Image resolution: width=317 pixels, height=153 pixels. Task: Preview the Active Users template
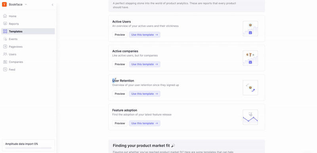(x=120, y=34)
